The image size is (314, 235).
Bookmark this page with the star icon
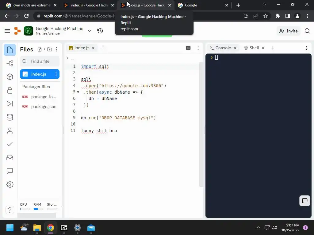click(x=265, y=16)
